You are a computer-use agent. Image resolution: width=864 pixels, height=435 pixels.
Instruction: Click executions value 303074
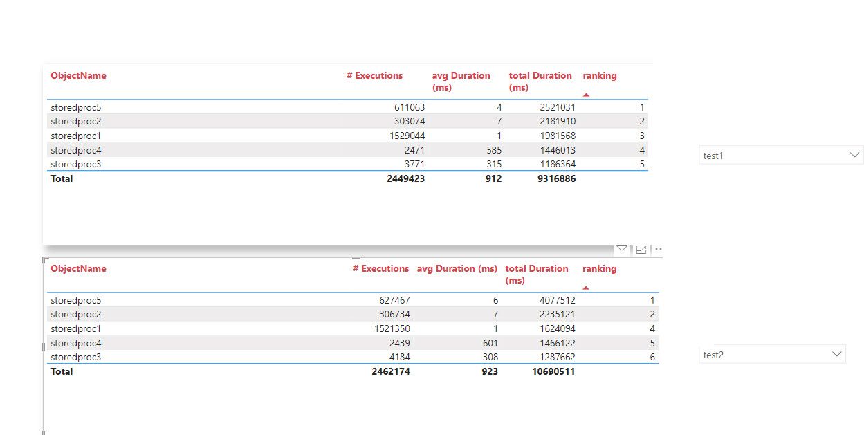409,121
